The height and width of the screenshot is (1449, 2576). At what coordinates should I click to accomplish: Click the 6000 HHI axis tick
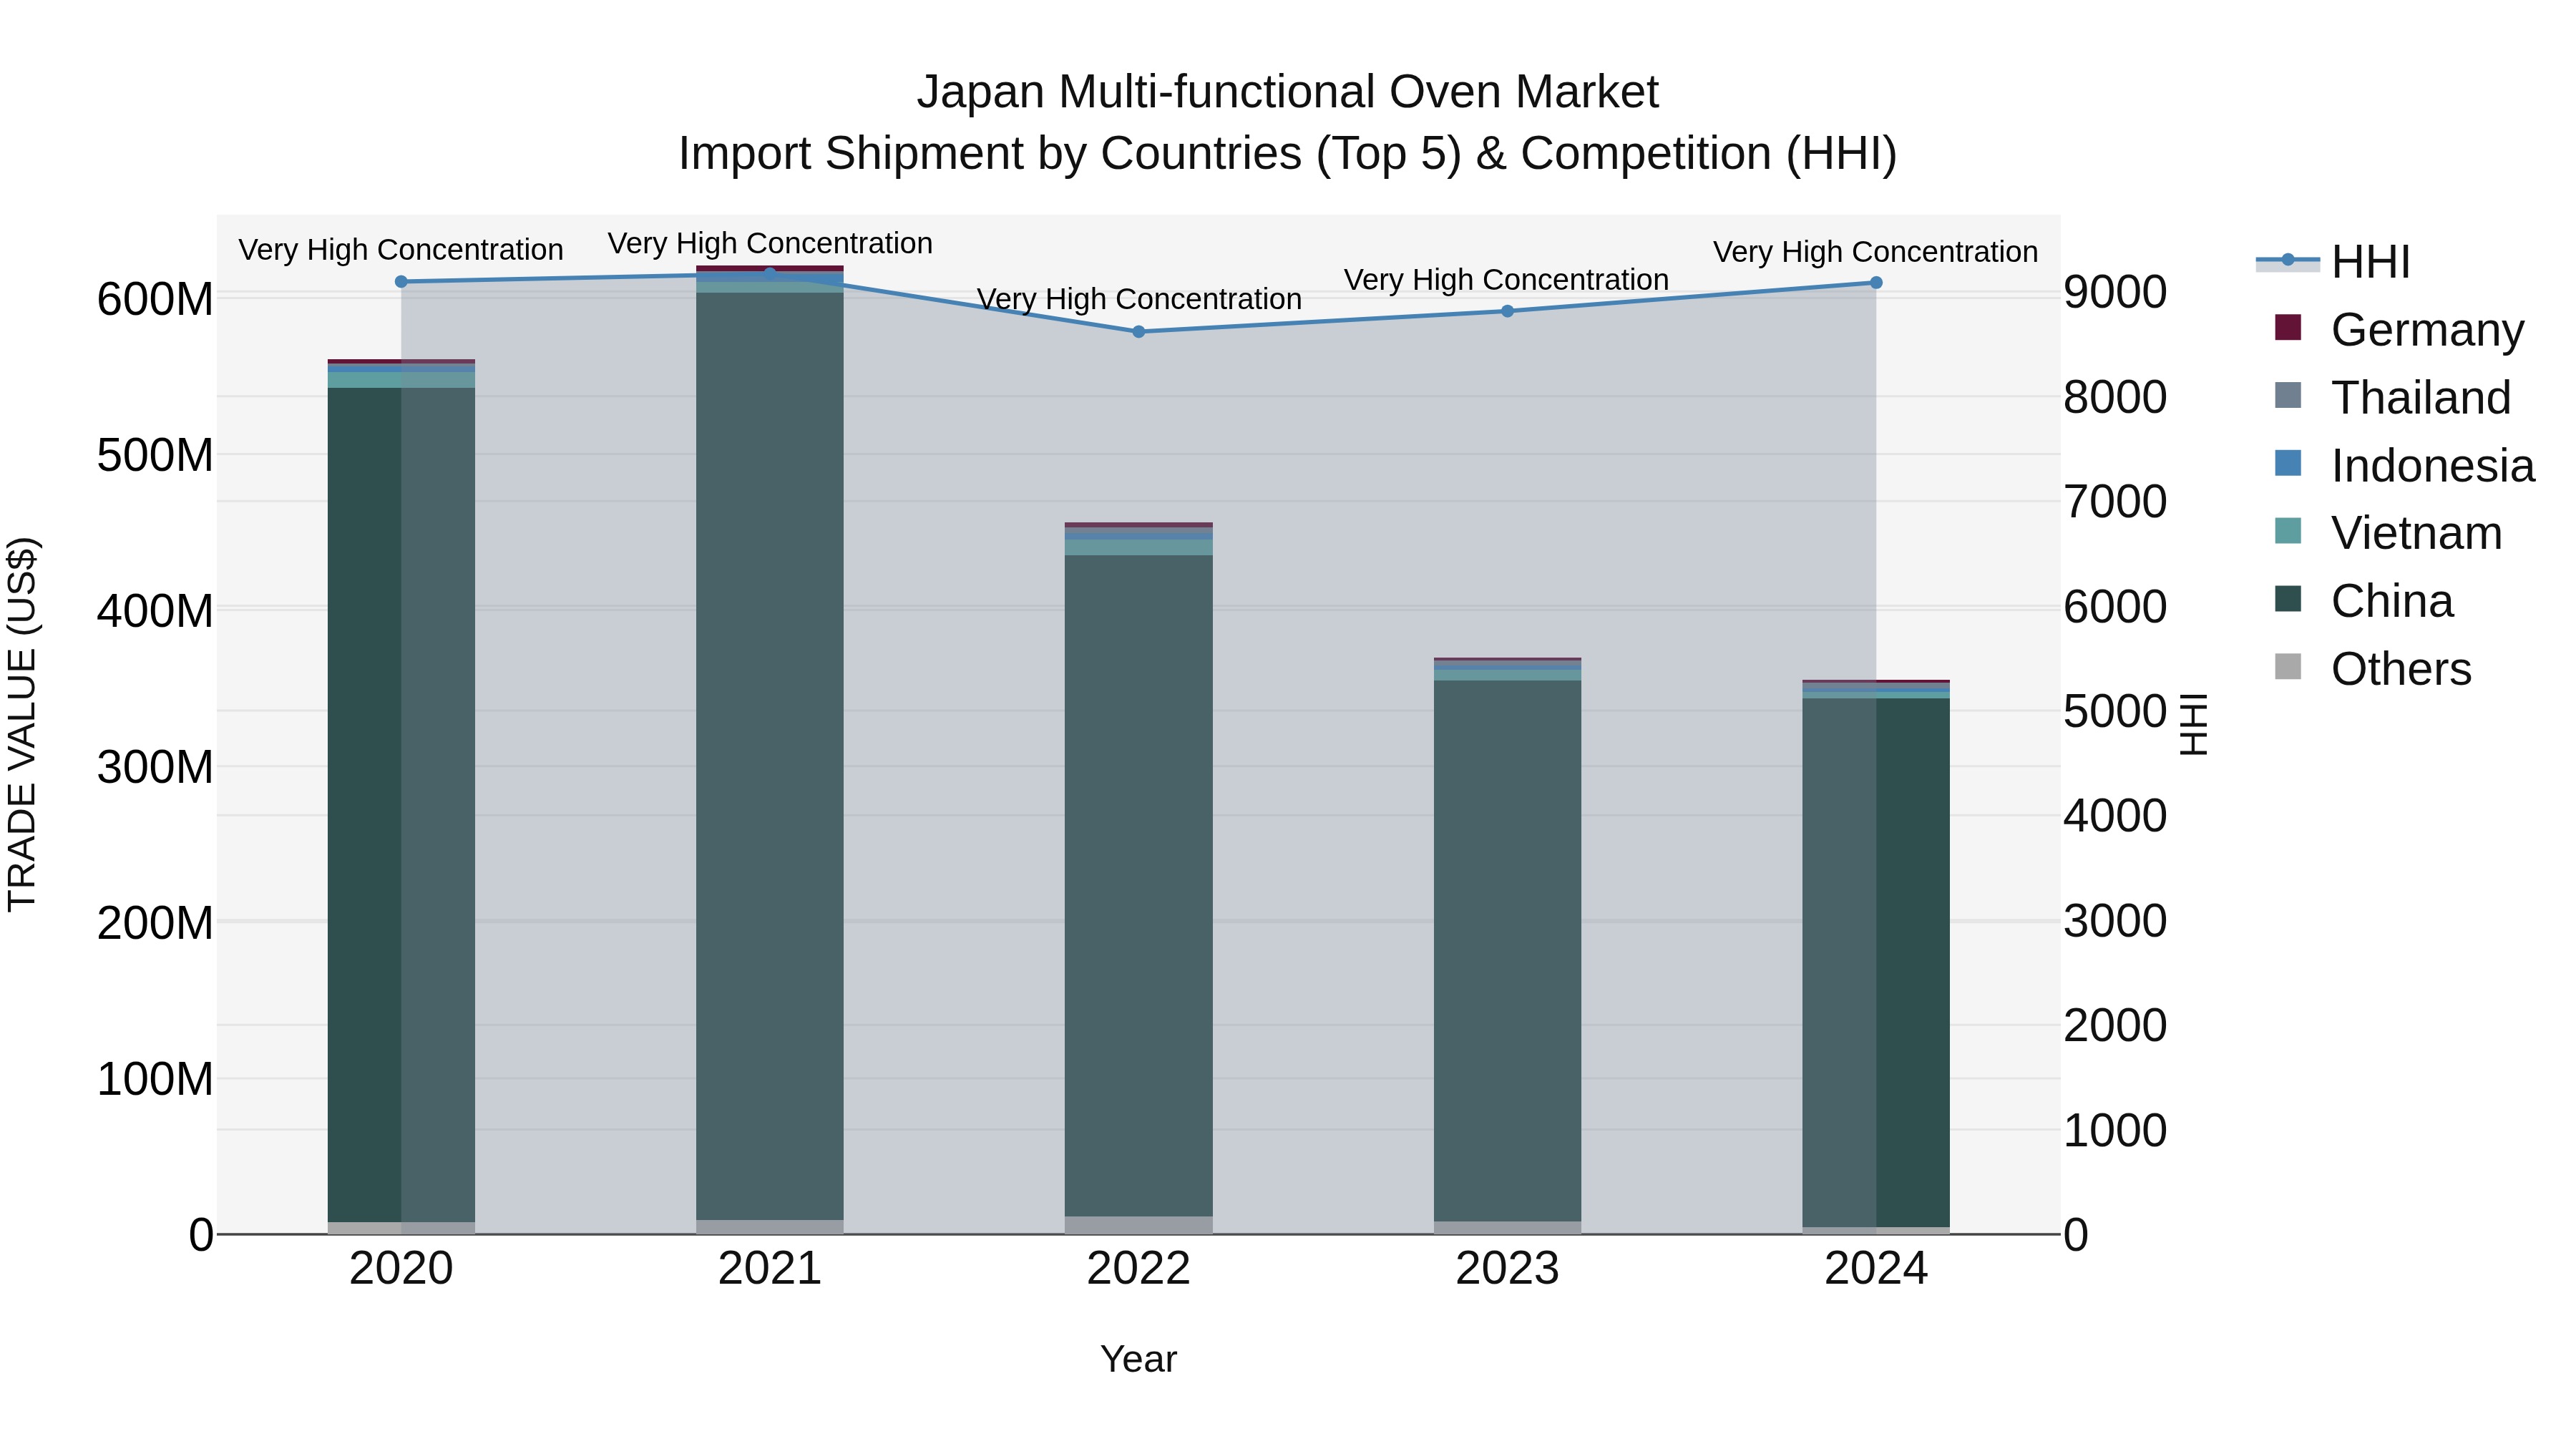point(2115,606)
